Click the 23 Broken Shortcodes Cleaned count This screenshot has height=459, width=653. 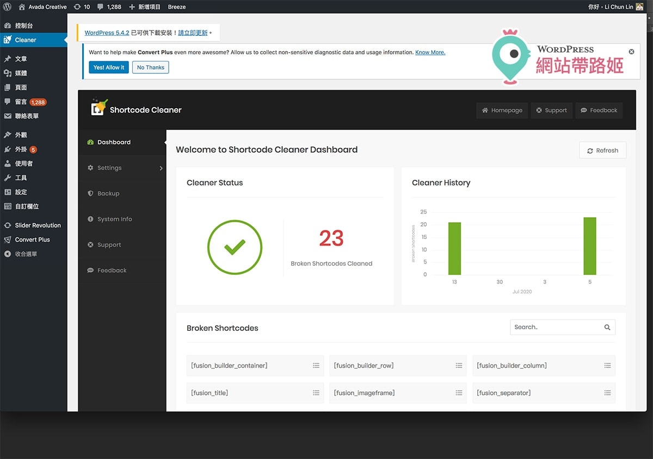pos(331,238)
